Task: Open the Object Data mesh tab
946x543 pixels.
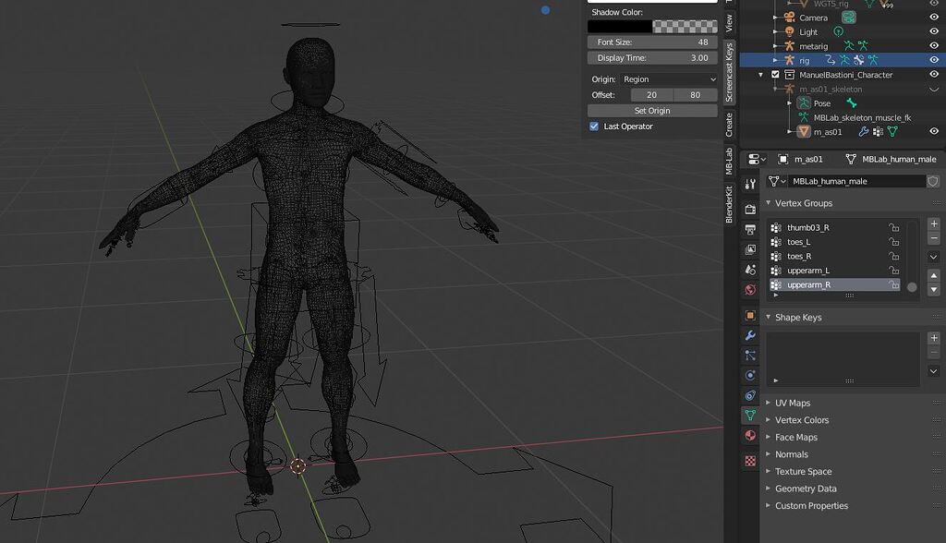Action: pyautogui.click(x=750, y=415)
